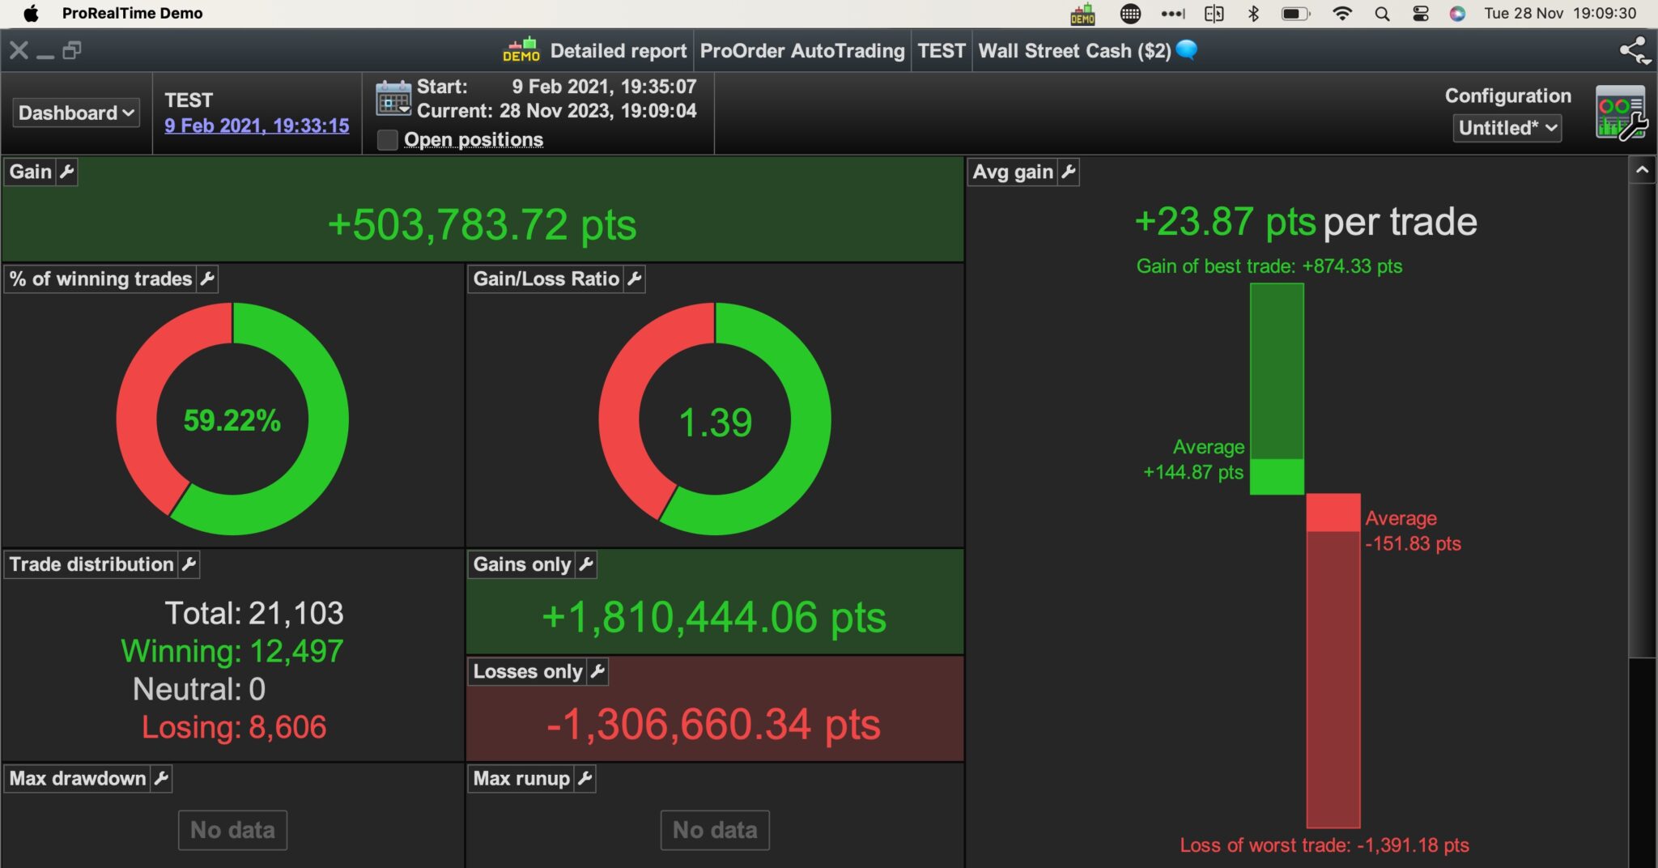Screen dimensions: 1658x868
Task: Click No data box under Max runup
Action: [x=715, y=830]
